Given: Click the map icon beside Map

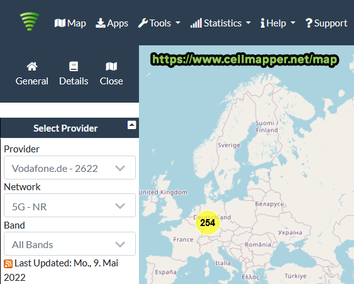Looking at the screenshot, I should point(60,23).
